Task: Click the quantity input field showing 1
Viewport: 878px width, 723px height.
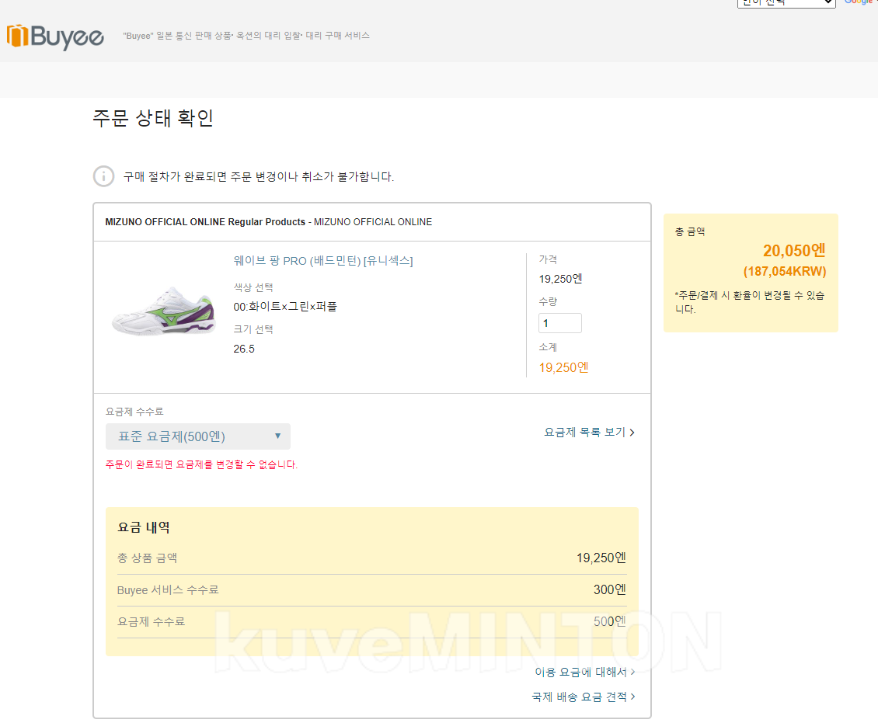Action: pyautogui.click(x=560, y=323)
